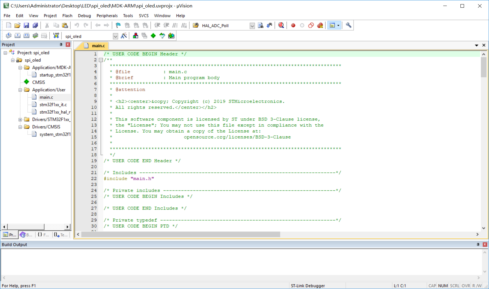Open the Debug menu
The height and width of the screenshot is (289, 489).
[84, 16]
